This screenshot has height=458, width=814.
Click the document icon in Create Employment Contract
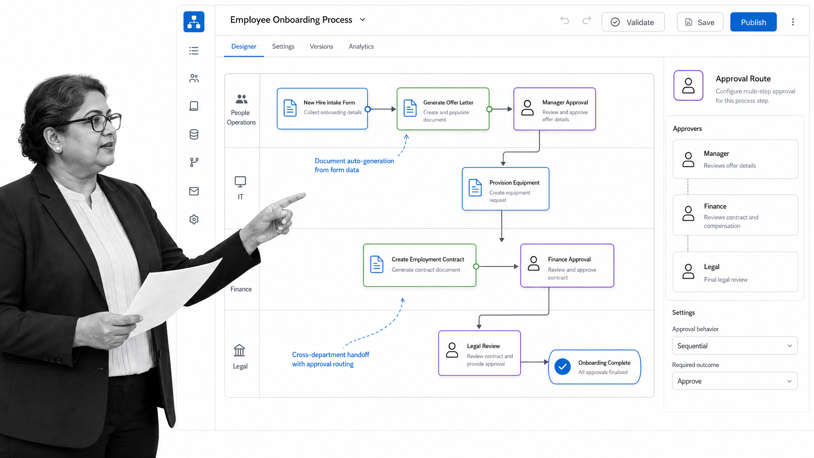pos(377,264)
